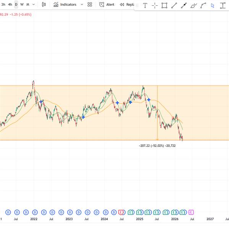Click the dividend marker above 2023
229x229 pixels.
[x=70, y=212]
